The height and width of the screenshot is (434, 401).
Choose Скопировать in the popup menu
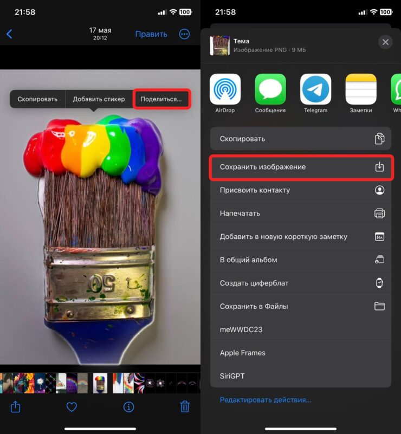click(37, 99)
